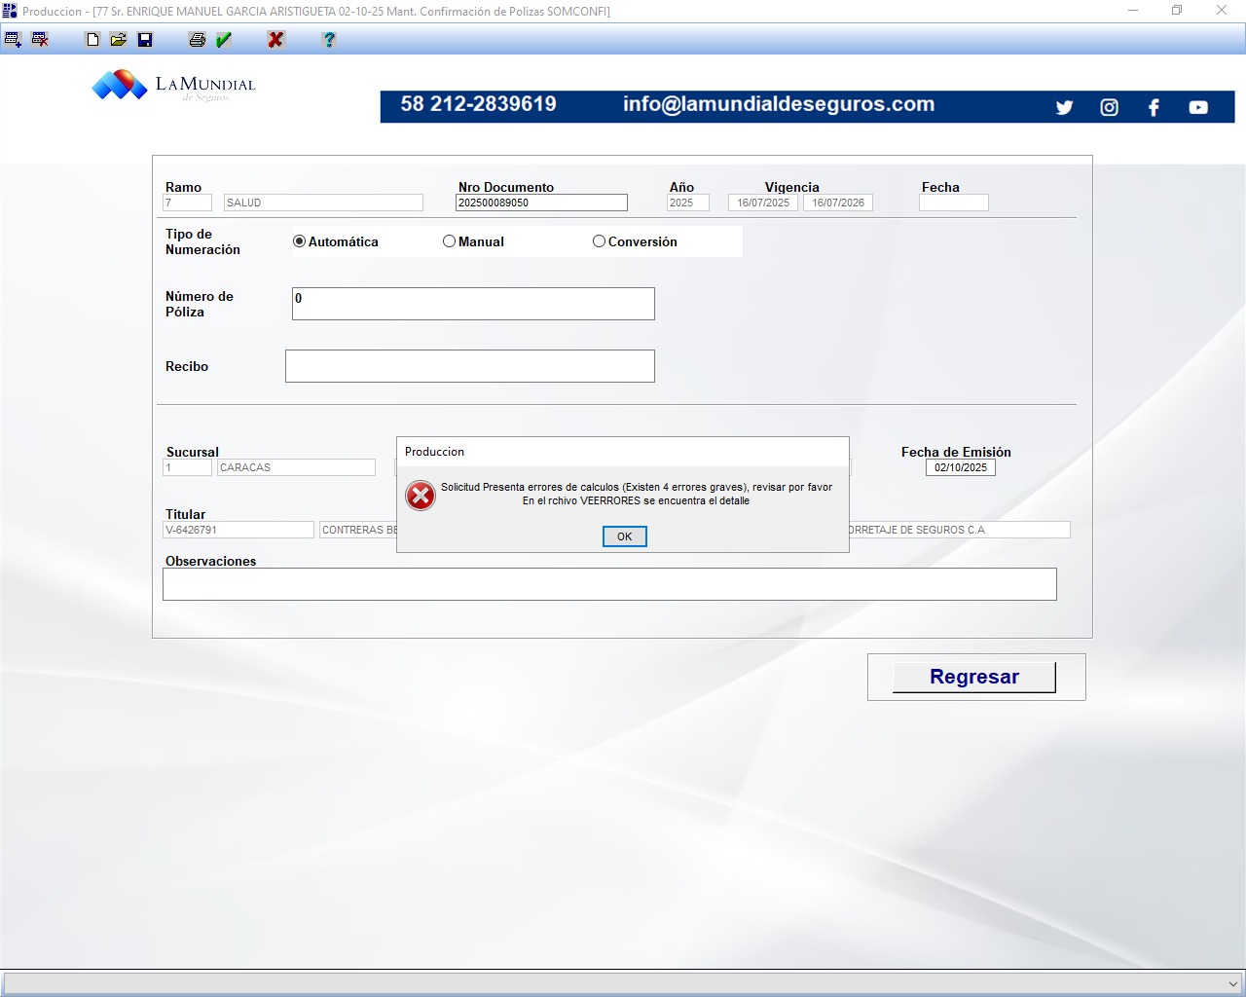Click the open folder toolbar icon
Screen dimensions: 1246x997
tap(119, 40)
